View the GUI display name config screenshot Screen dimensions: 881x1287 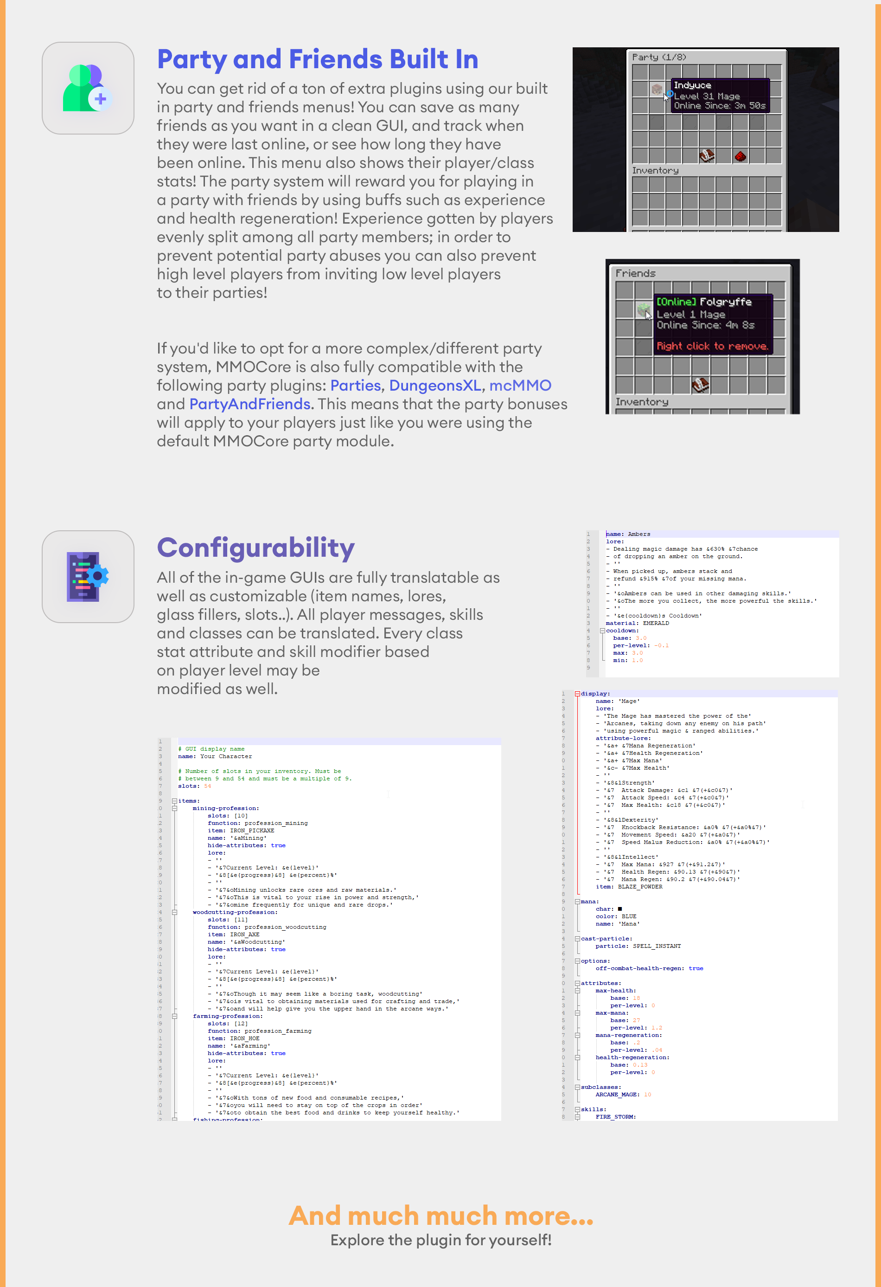(x=329, y=929)
